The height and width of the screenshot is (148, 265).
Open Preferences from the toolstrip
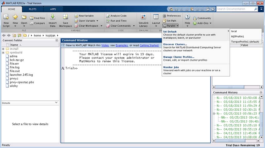[171, 16]
